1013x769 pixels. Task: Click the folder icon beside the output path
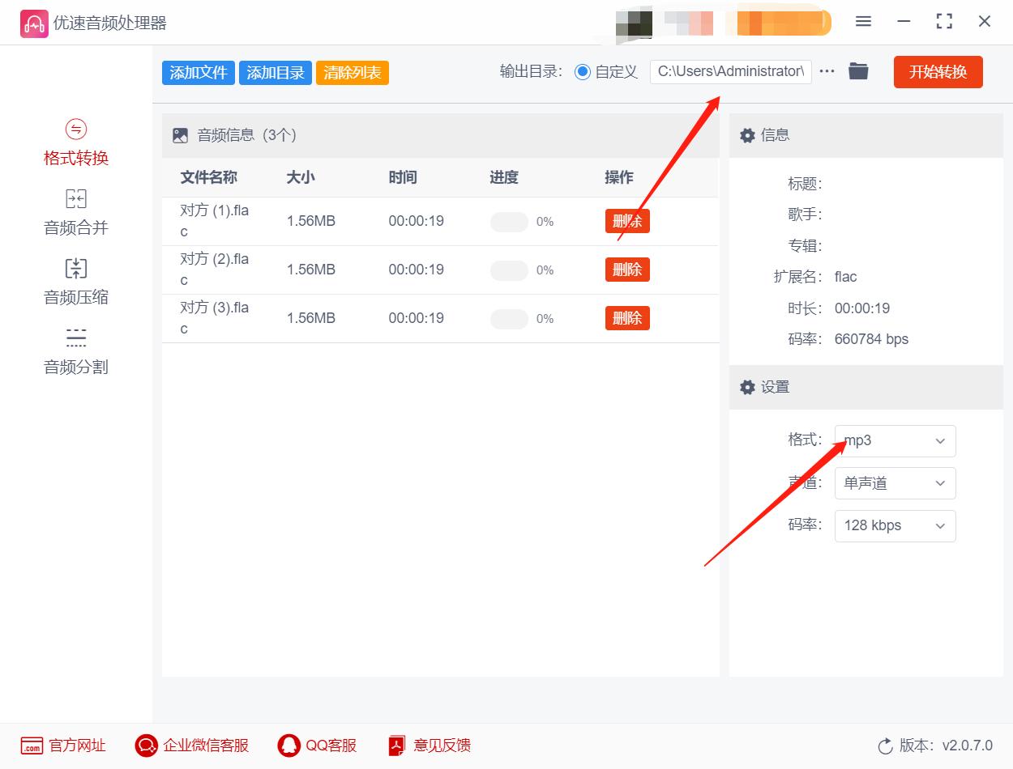(858, 71)
